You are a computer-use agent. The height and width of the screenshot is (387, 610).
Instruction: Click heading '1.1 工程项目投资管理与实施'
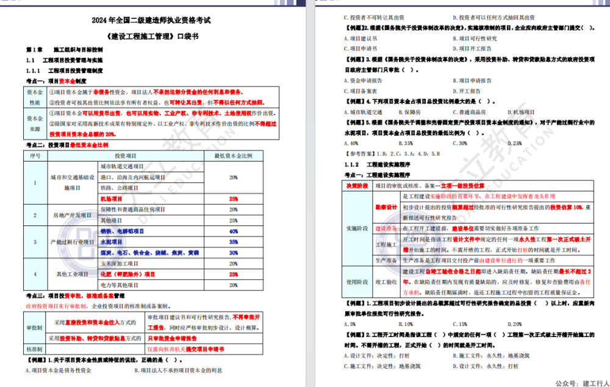point(65,60)
